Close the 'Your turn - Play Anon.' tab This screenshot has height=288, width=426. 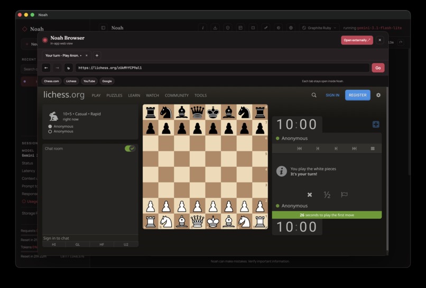click(87, 55)
